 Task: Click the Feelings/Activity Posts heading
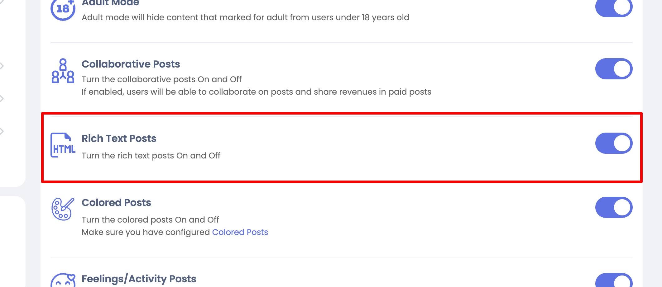(139, 279)
